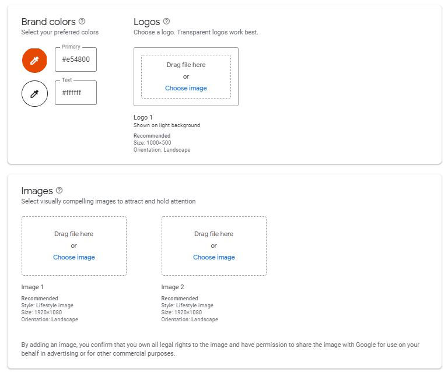
Task: Show help info for the Images section
Action: coord(59,191)
